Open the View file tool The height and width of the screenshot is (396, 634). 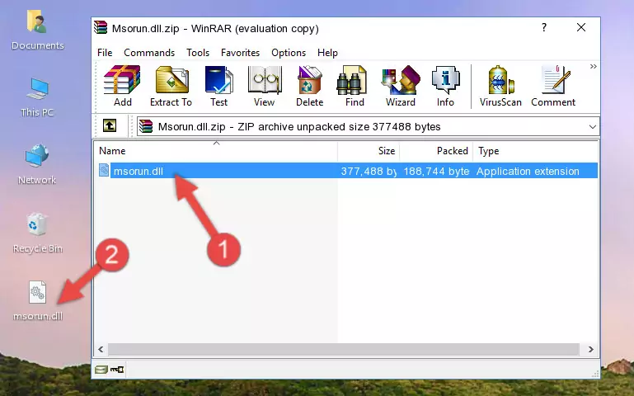265,86
